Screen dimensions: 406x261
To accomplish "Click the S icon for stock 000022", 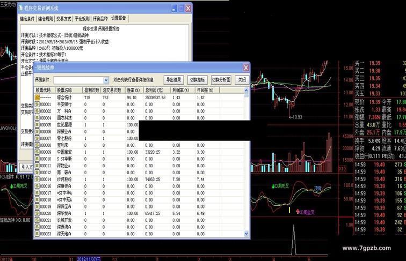I will 37,227.
